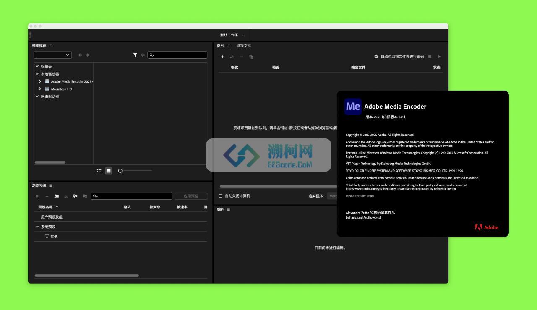The width and height of the screenshot is (537, 310).
Task: Click the 帧大小 column header in presets
Action: [155, 207]
